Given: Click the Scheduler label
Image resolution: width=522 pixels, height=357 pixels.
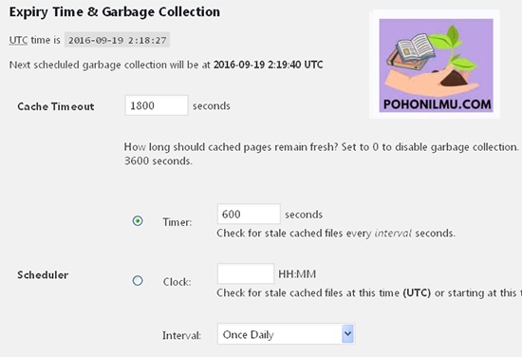Looking at the screenshot, I should pos(43,275).
